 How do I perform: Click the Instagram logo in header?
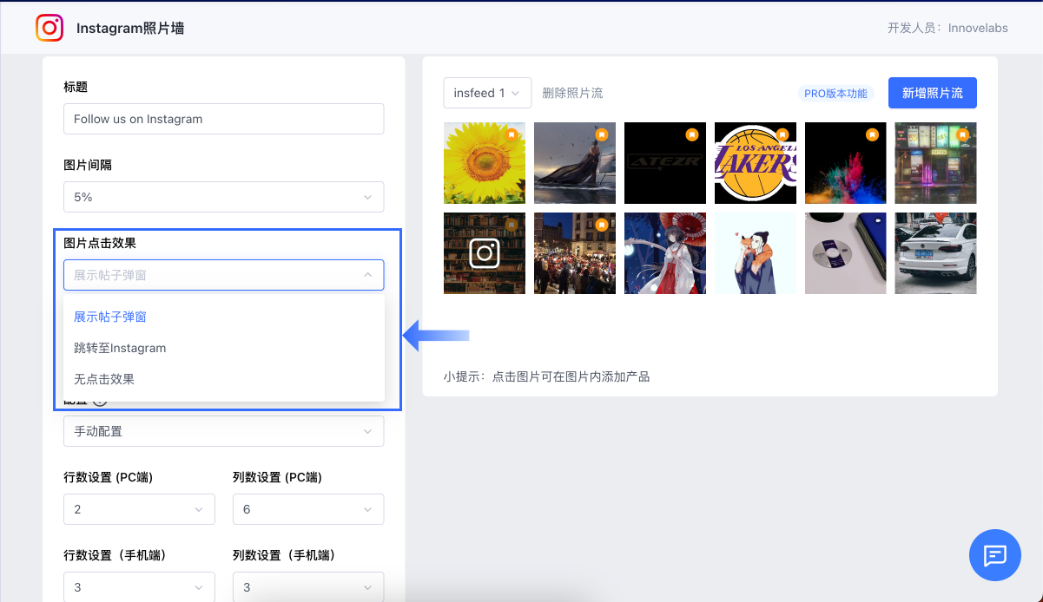pyautogui.click(x=50, y=28)
